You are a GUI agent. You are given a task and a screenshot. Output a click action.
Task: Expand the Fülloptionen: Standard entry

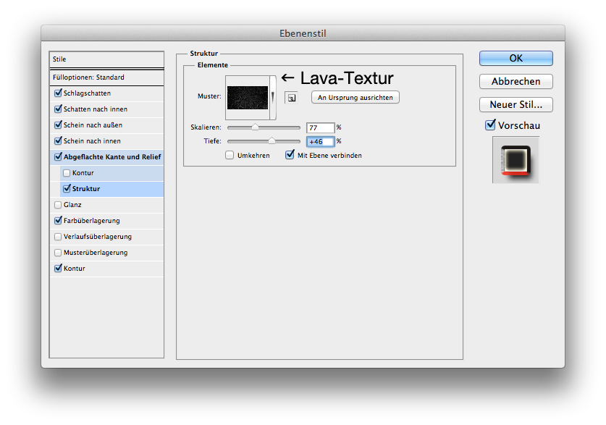106,77
